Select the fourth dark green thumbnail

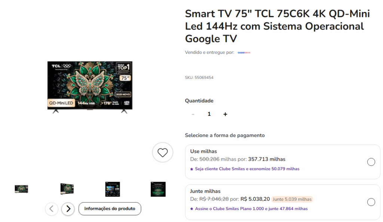point(158,189)
